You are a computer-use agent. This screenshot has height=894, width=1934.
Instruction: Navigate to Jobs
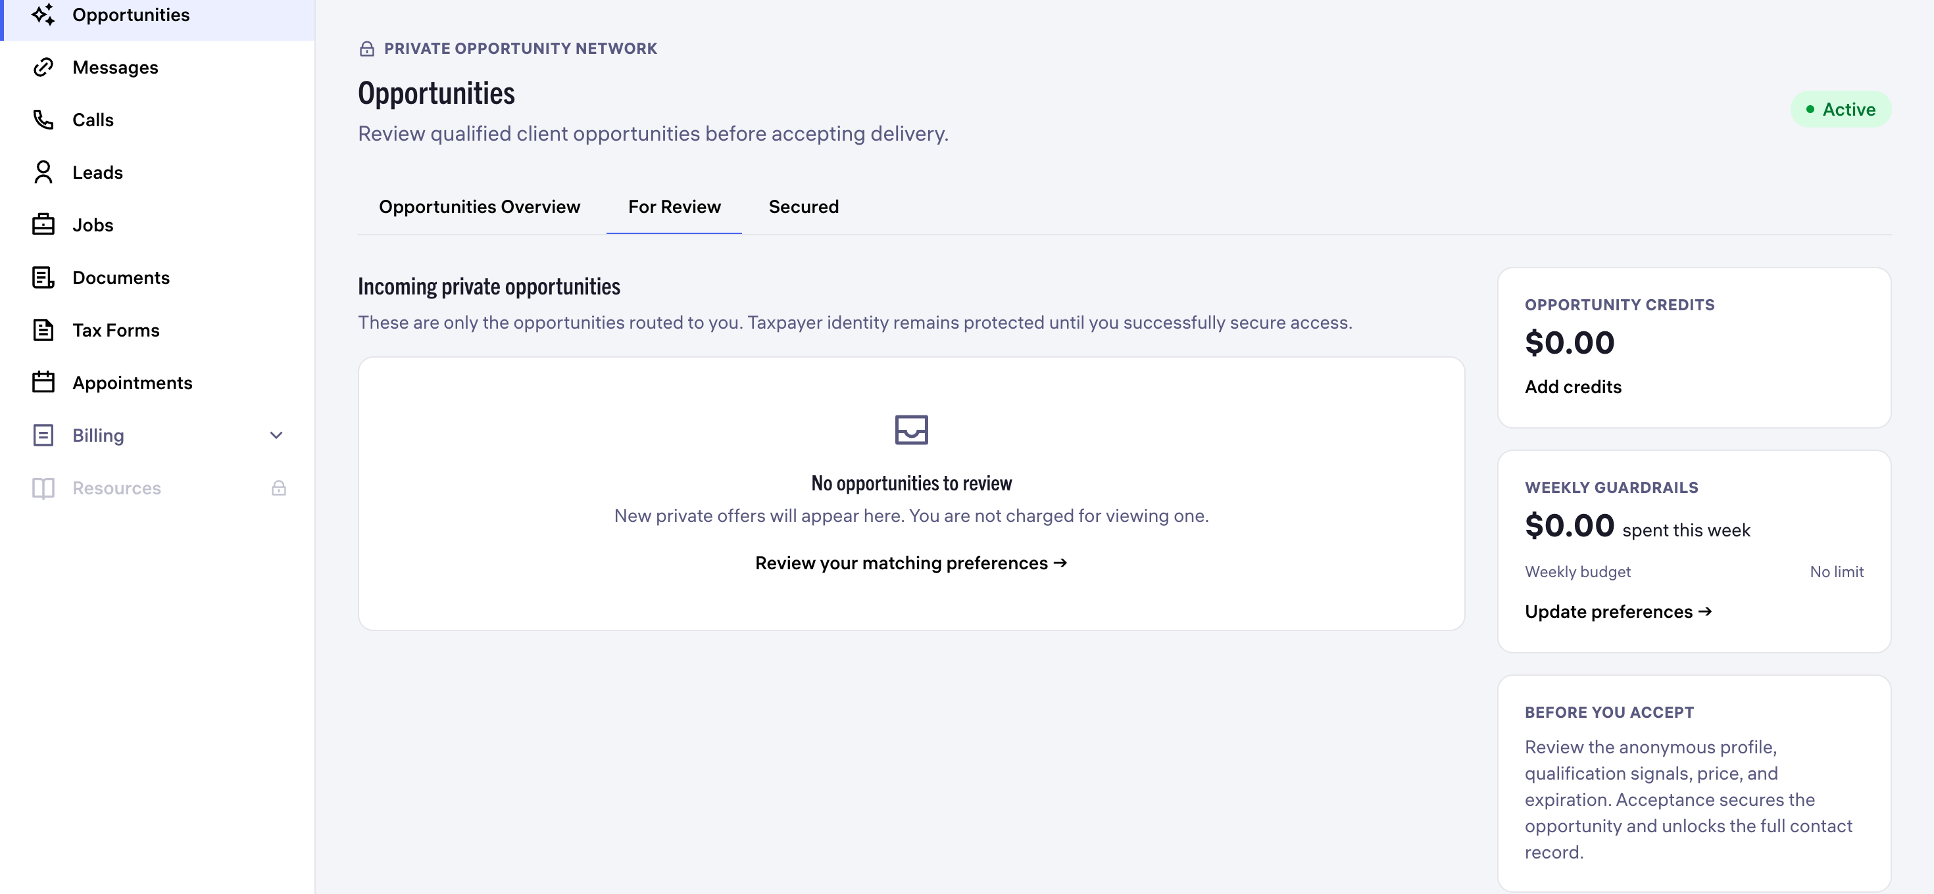pyautogui.click(x=158, y=225)
